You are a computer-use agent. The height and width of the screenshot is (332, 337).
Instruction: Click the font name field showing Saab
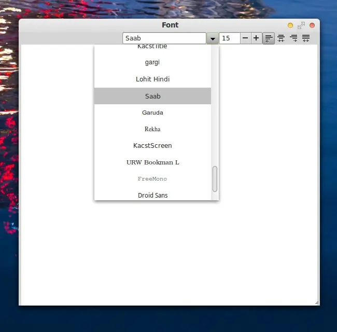[164, 38]
